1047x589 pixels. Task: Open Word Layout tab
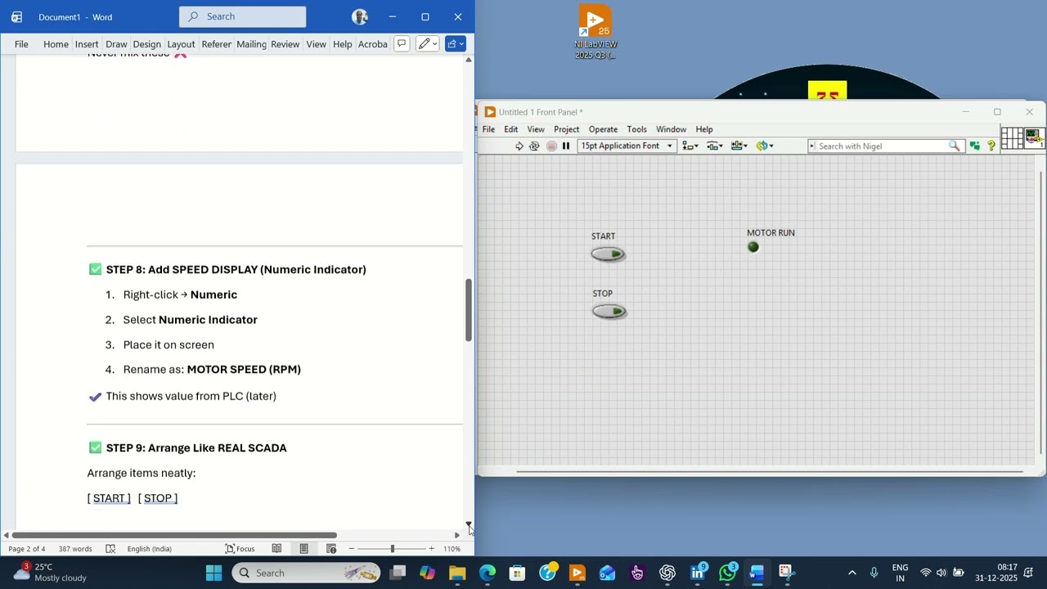181,44
